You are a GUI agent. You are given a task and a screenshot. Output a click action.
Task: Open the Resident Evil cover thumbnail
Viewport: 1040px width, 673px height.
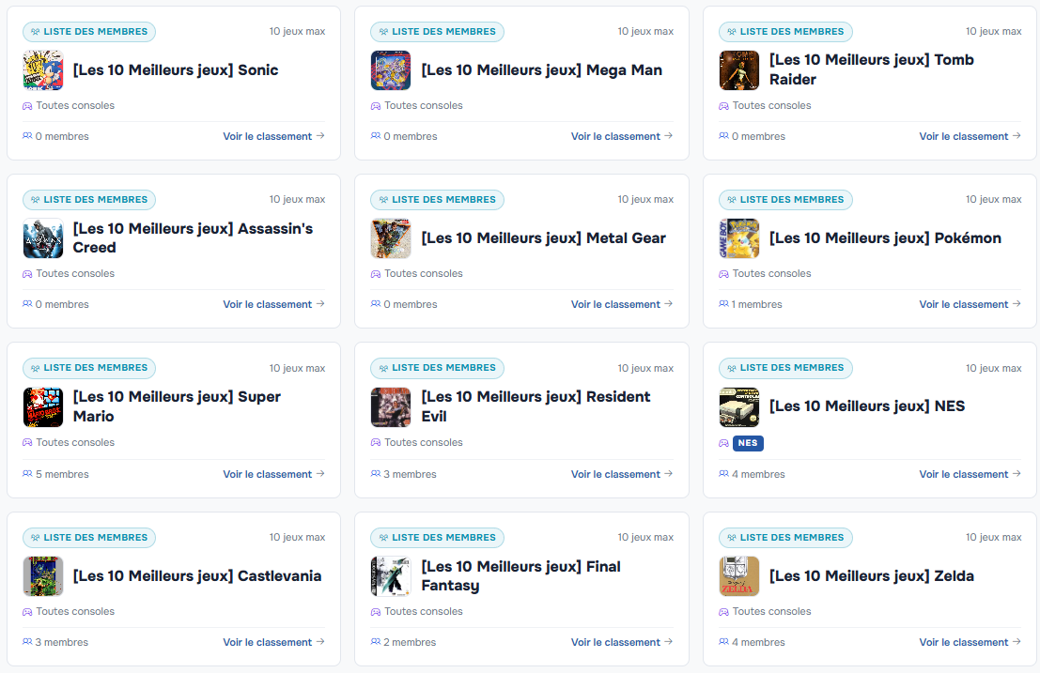[x=391, y=407]
